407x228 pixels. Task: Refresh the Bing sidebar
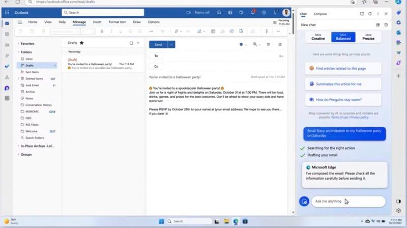(x=370, y=14)
